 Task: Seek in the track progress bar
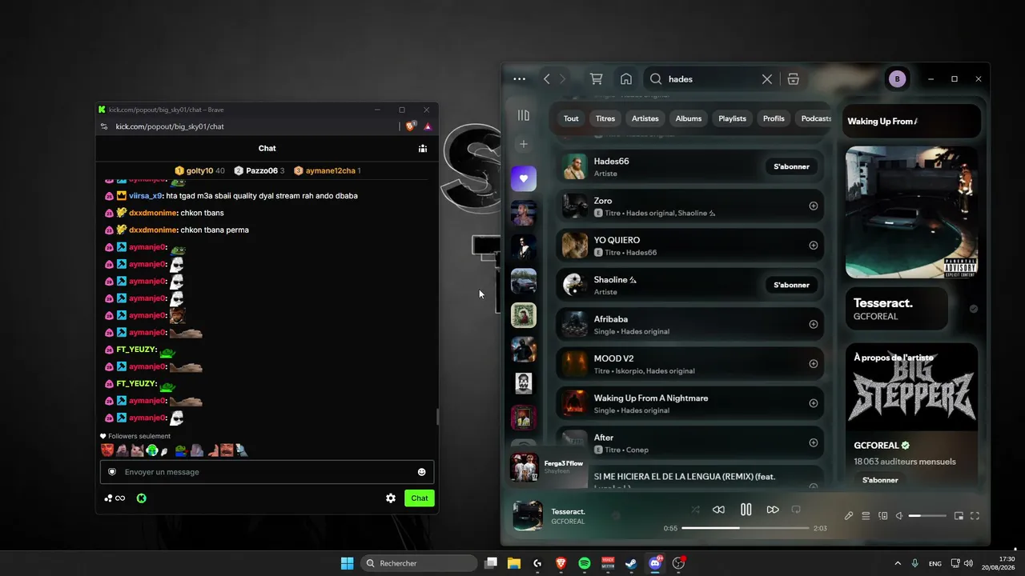click(746, 528)
